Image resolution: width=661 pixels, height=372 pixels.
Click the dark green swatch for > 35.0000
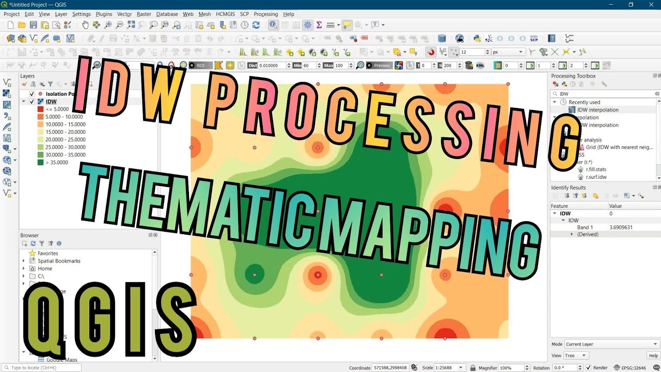point(41,163)
